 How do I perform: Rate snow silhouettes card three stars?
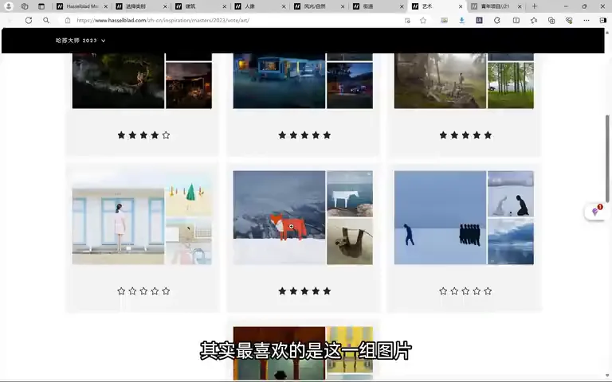465,290
